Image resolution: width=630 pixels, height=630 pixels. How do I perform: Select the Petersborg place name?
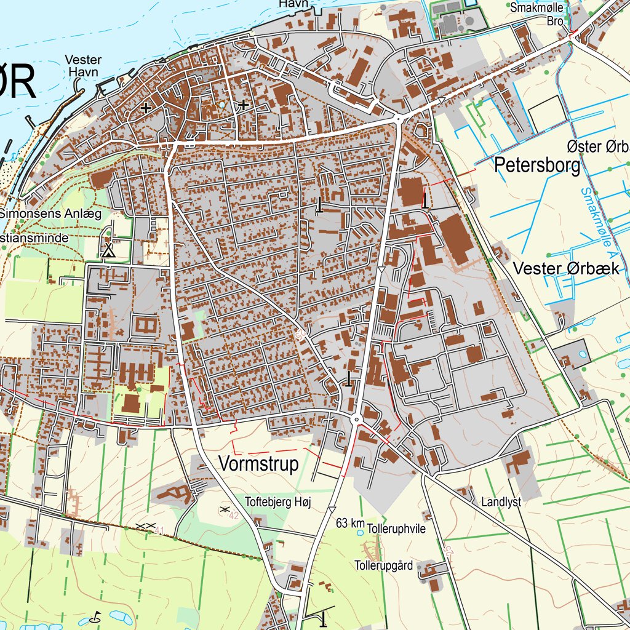pyautogui.click(x=537, y=165)
